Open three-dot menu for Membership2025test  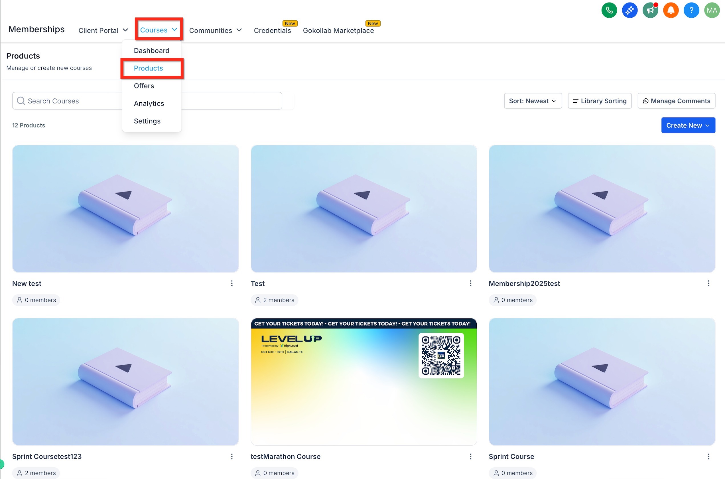click(708, 283)
